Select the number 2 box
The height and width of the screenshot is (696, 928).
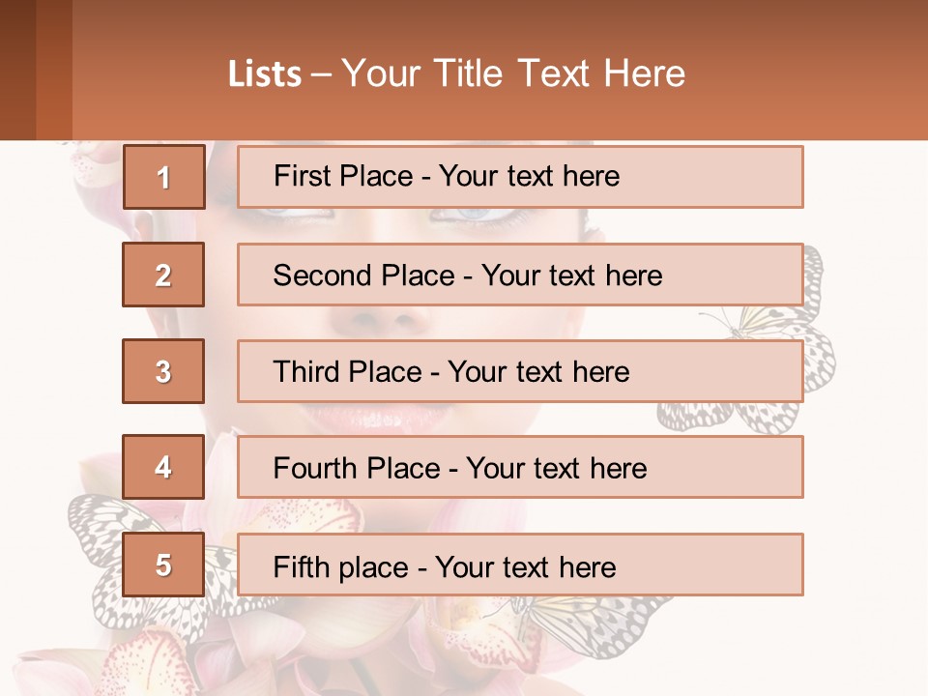pos(163,275)
